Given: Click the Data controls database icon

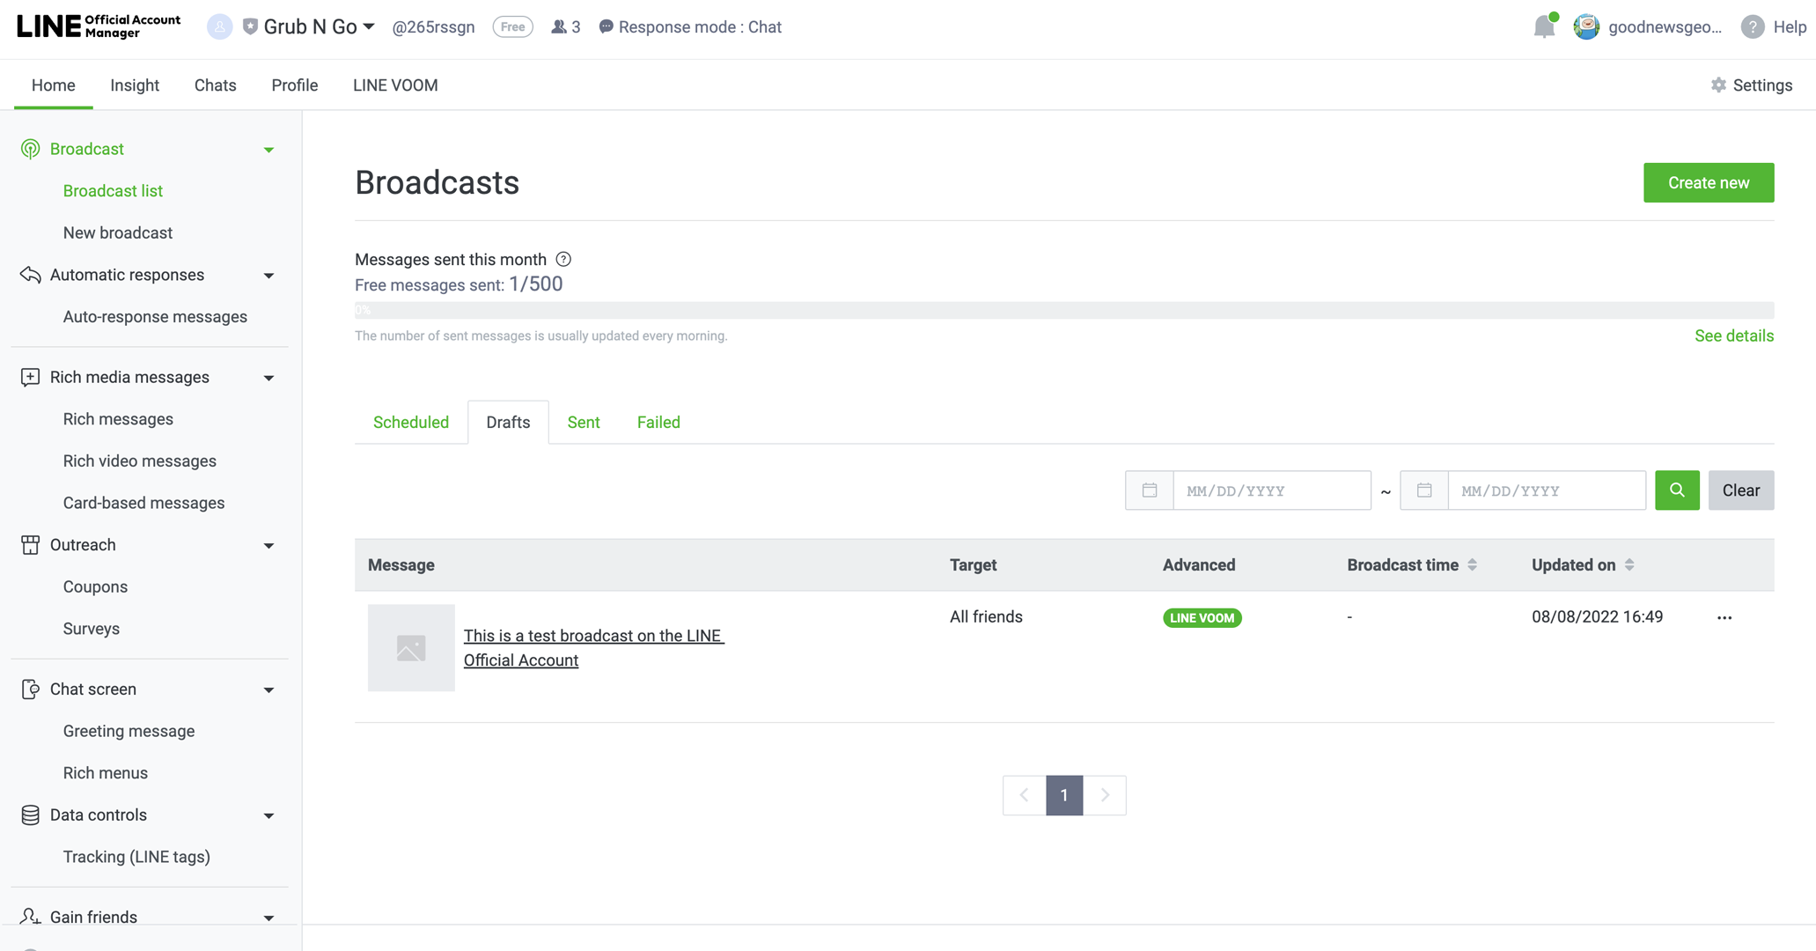Looking at the screenshot, I should coord(30,815).
